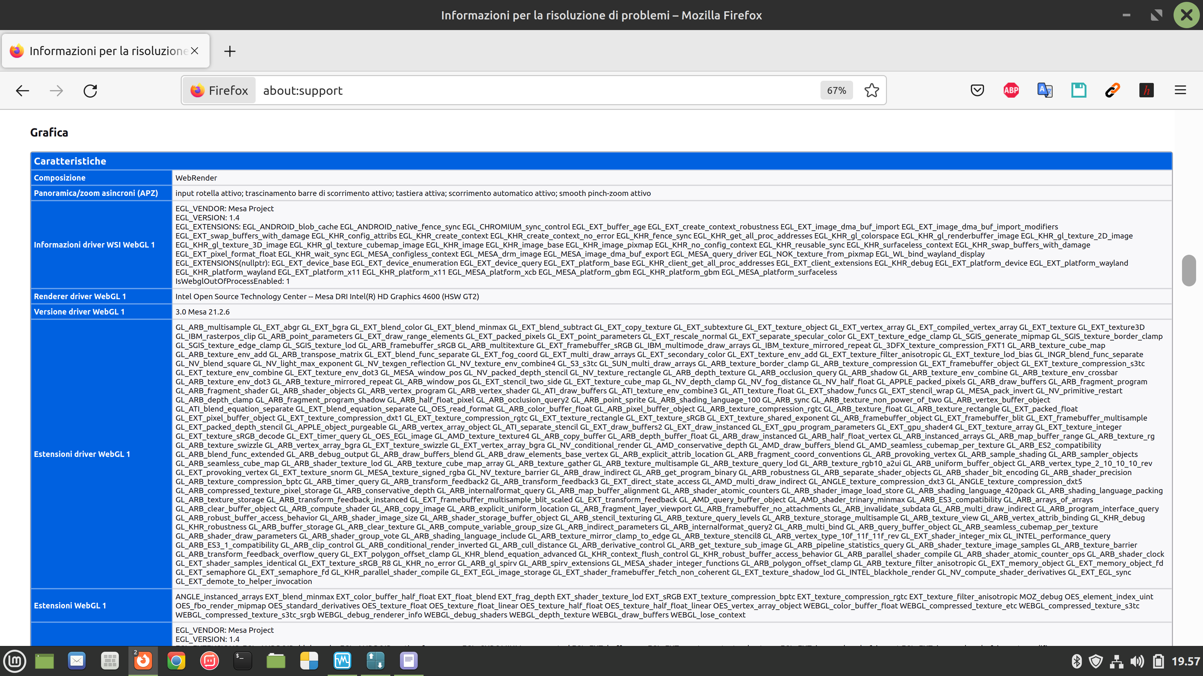Viewport: 1203px width, 676px height.
Task: Open the Adblock Plus extension
Action: tap(1011, 90)
